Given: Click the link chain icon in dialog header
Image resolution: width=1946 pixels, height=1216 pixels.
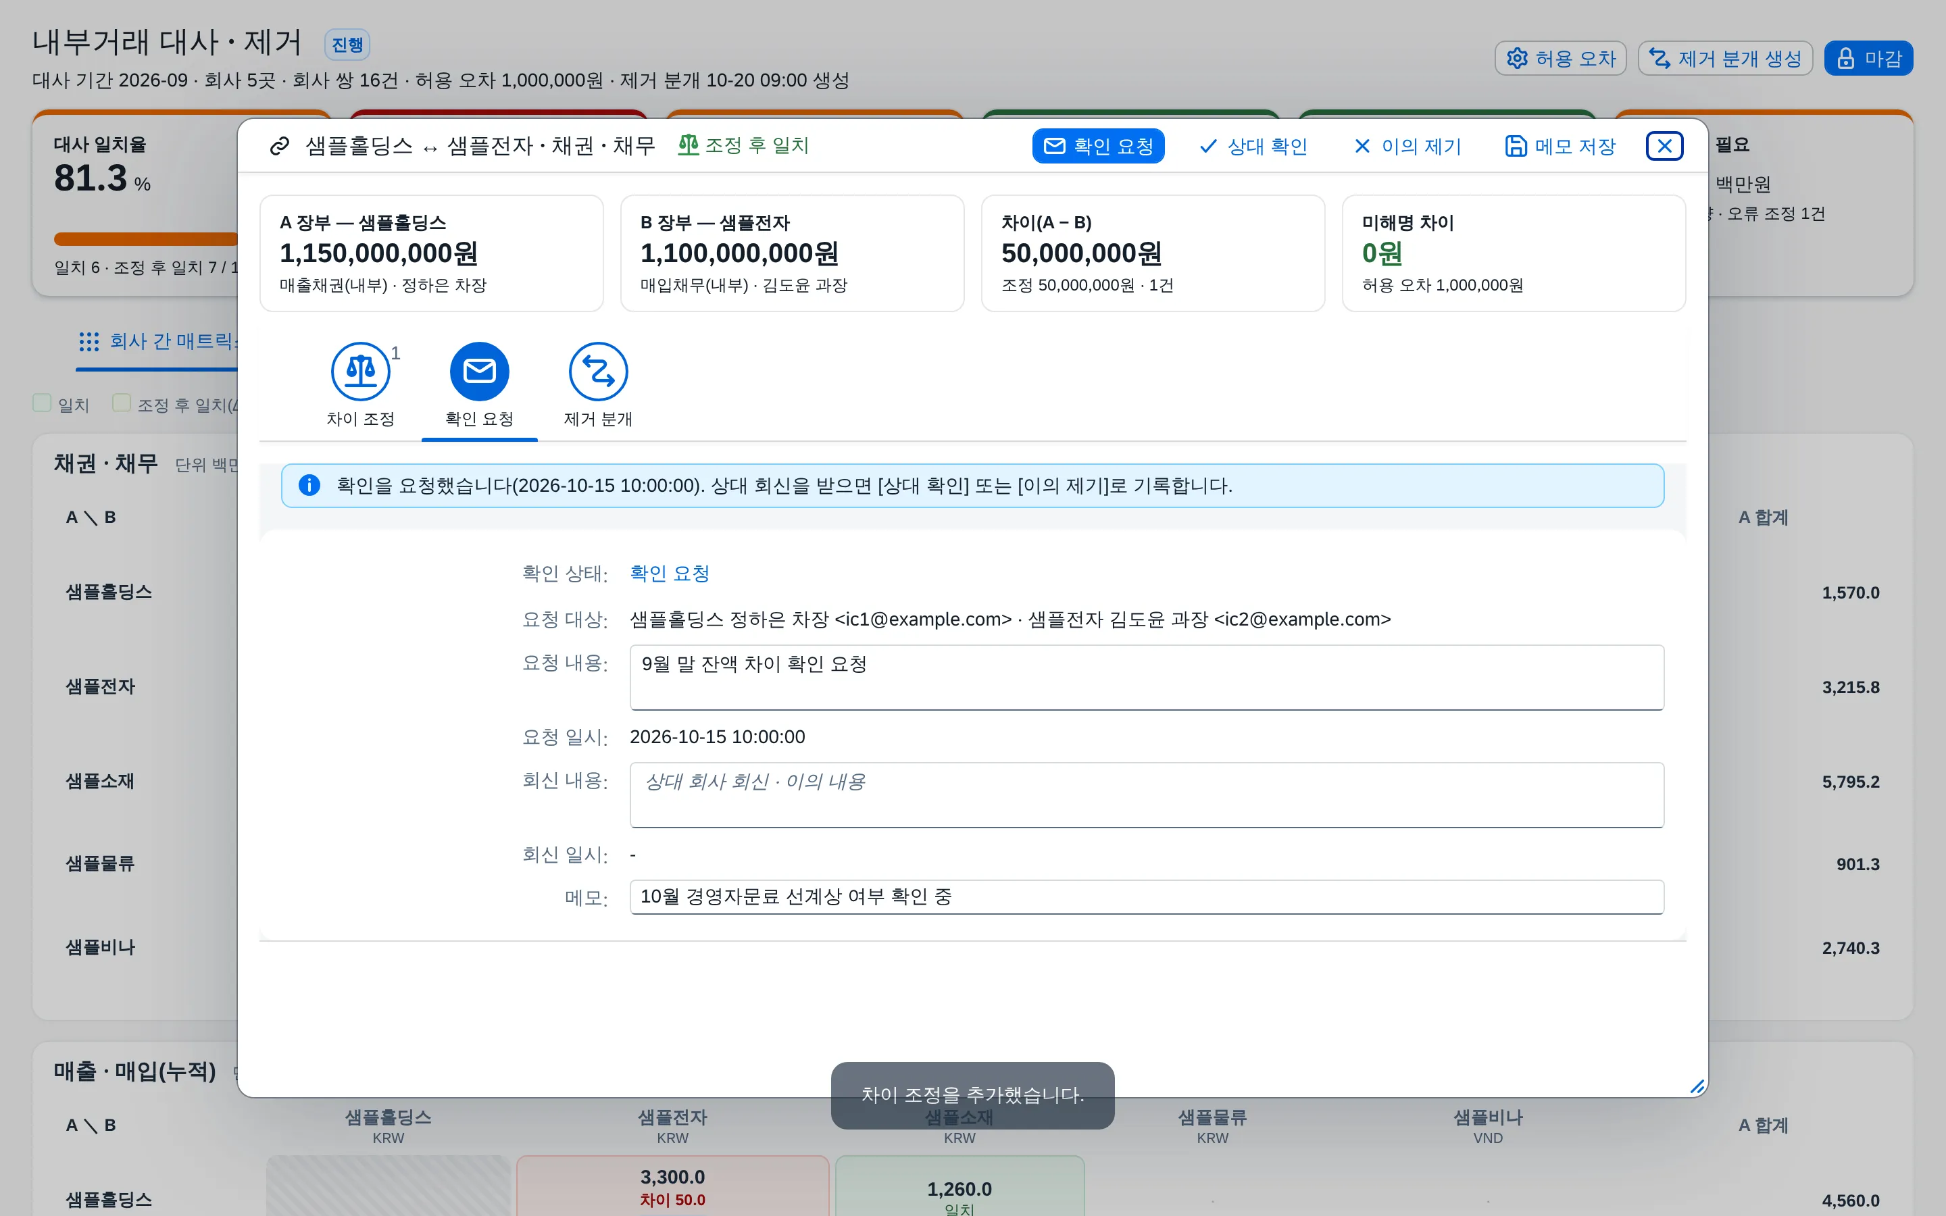Looking at the screenshot, I should pos(279,145).
